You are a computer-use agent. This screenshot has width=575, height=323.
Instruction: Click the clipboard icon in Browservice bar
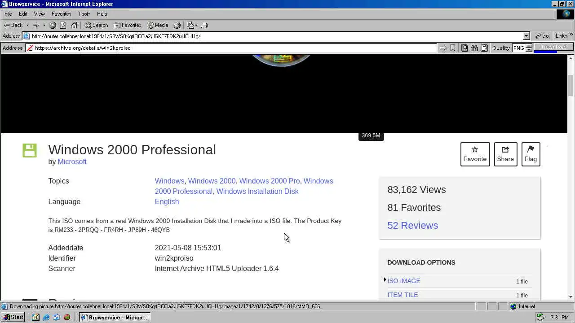[484, 48]
